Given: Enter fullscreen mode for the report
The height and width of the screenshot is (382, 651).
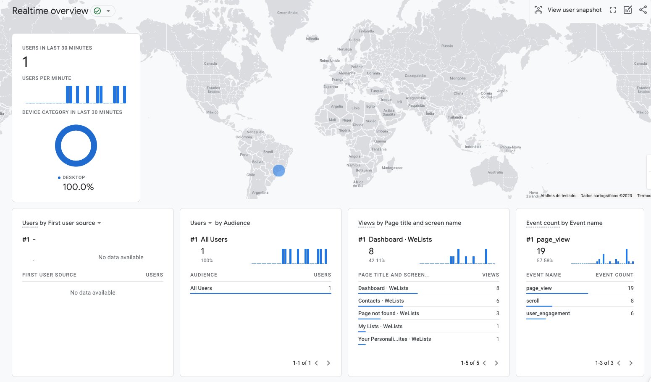Looking at the screenshot, I should pos(613,9).
